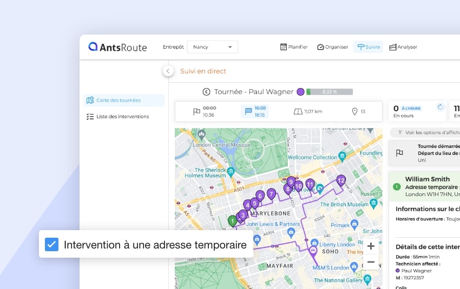Open the Entrepôt dropdown showing Nancy
Viewport: 460px width, 289px height.
213,47
